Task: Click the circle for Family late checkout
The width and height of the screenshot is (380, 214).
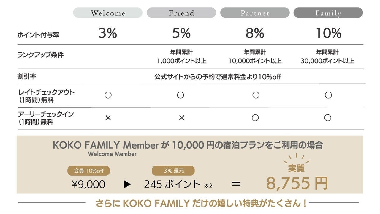Action: tap(328, 95)
